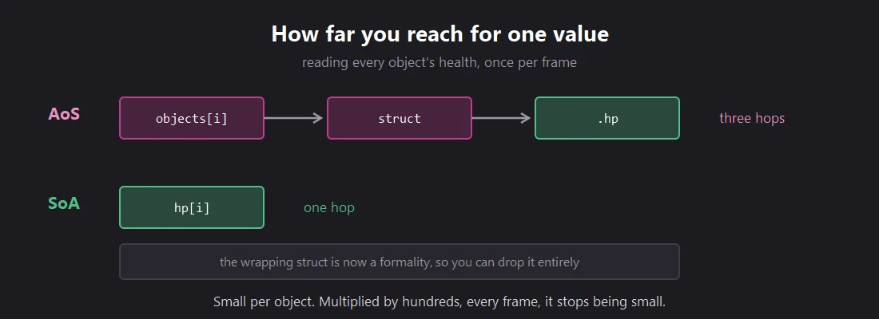Click the 'three hops' label

point(752,119)
